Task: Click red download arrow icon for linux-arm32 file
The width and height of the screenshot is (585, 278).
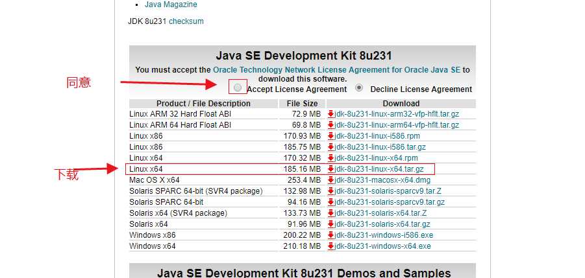Action: tap(330, 114)
